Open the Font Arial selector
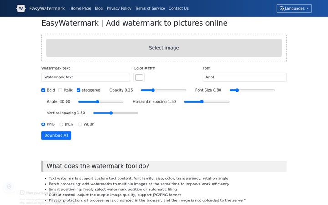 point(244,77)
